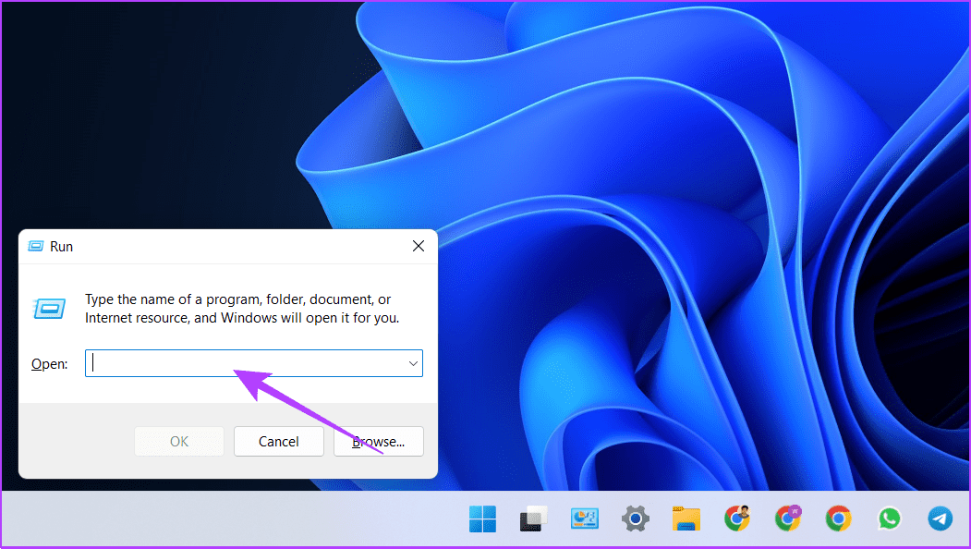This screenshot has width=971, height=549.
Task: Click the Browse... button
Action: click(x=379, y=442)
